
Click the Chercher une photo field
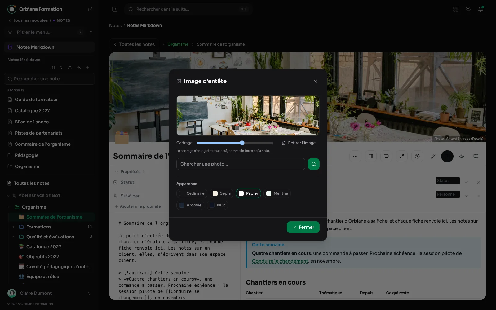[241, 164]
